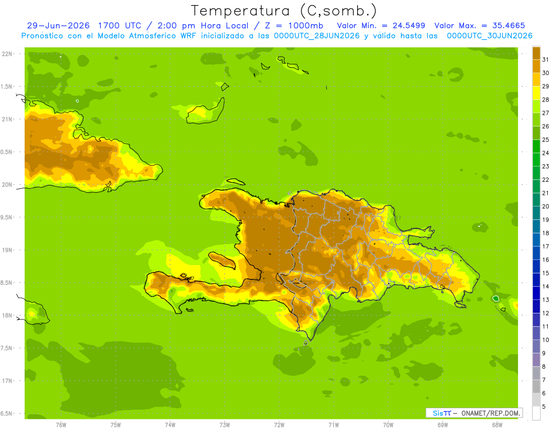Pick the dark blue legend band between 12 and 13
This screenshot has width=558, height=431.
[x=536, y=306]
